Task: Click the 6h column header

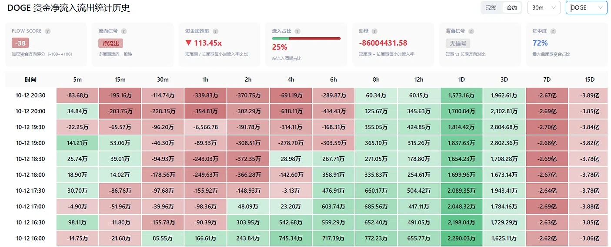Action: tap(333, 79)
